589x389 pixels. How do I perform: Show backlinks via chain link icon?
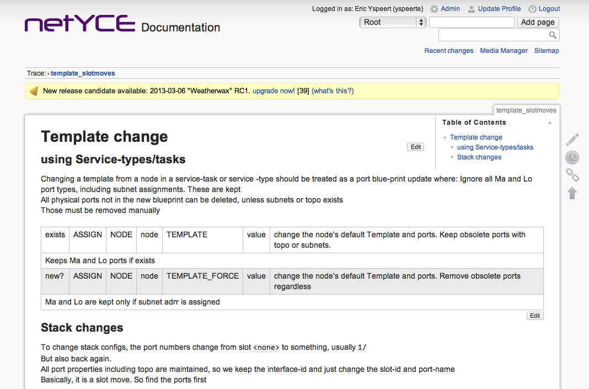click(x=572, y=175)
